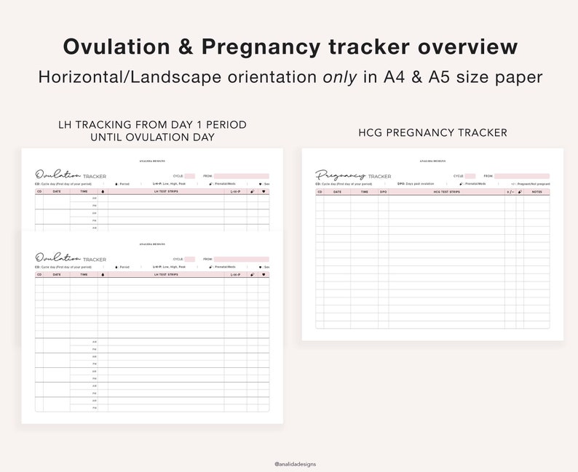Click the FROM pink field on the upper Ovulation page
The height and width of the screenshot is (472, 578).
click(x=242, y=176)
